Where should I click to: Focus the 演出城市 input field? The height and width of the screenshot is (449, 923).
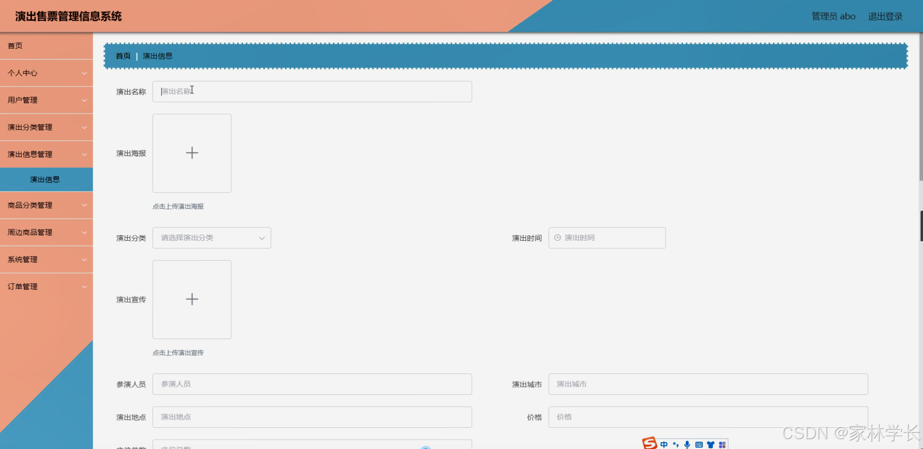708,384
